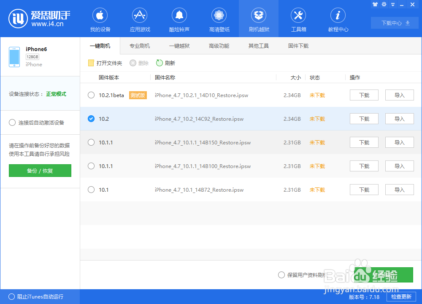Click the 版本号：7.18 version text
This screenshot has height=304, width=422.
point(364,297)
